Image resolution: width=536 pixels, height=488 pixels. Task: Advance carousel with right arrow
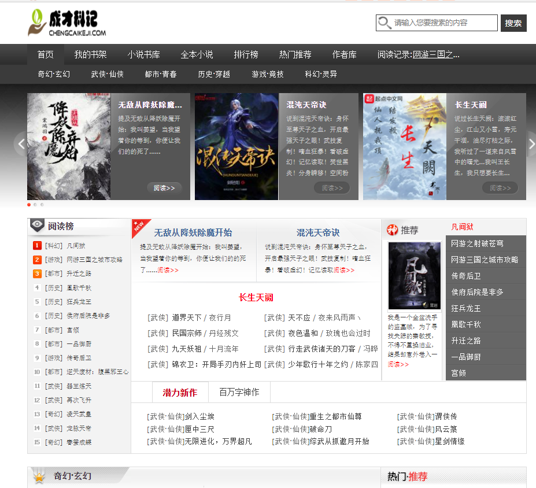pyautogui.click(x=531, y=144)
